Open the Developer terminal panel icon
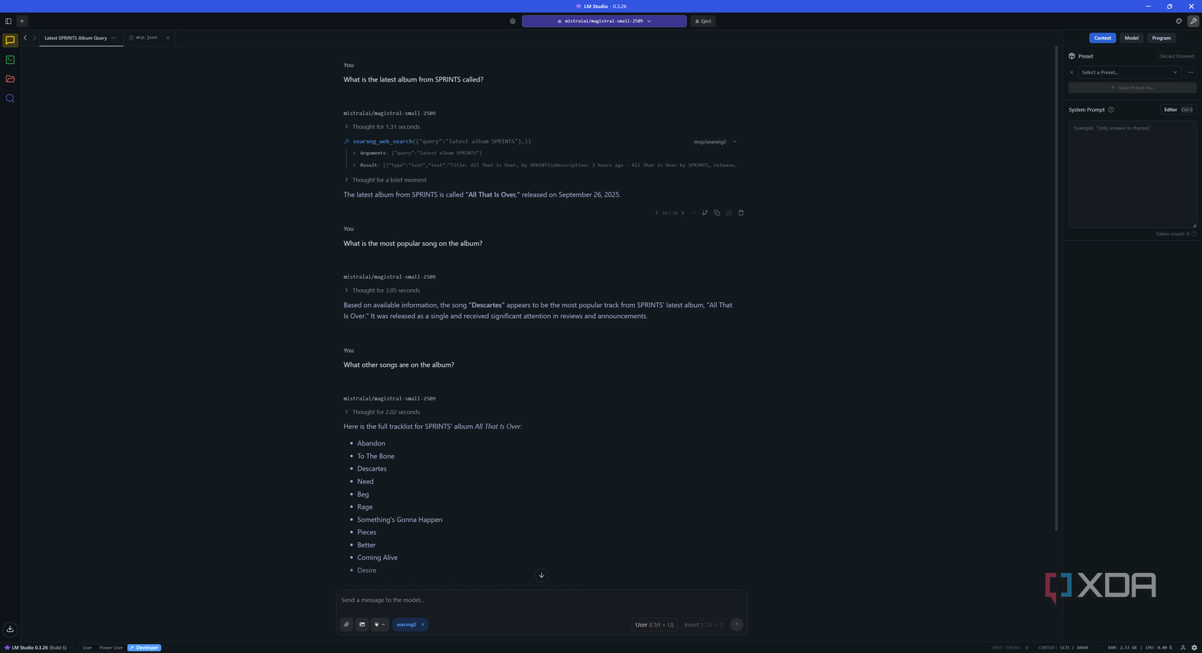Viewport: 1202px width, 653px height. pyautogui.click(x=9, y=60)
